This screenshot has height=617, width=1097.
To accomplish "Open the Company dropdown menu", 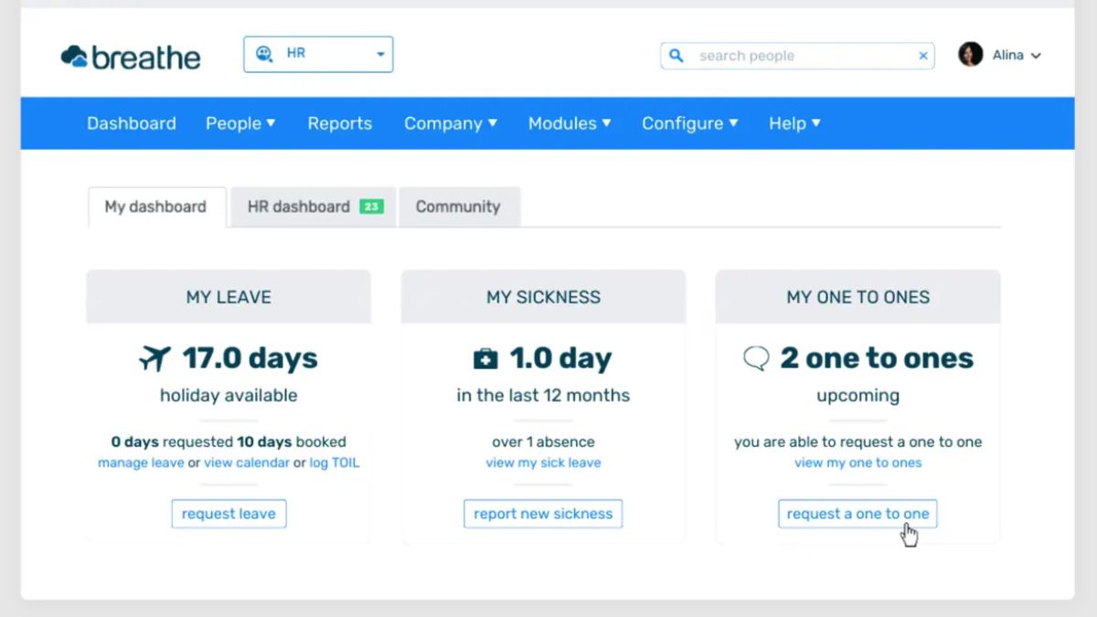I will coord(451,123).
